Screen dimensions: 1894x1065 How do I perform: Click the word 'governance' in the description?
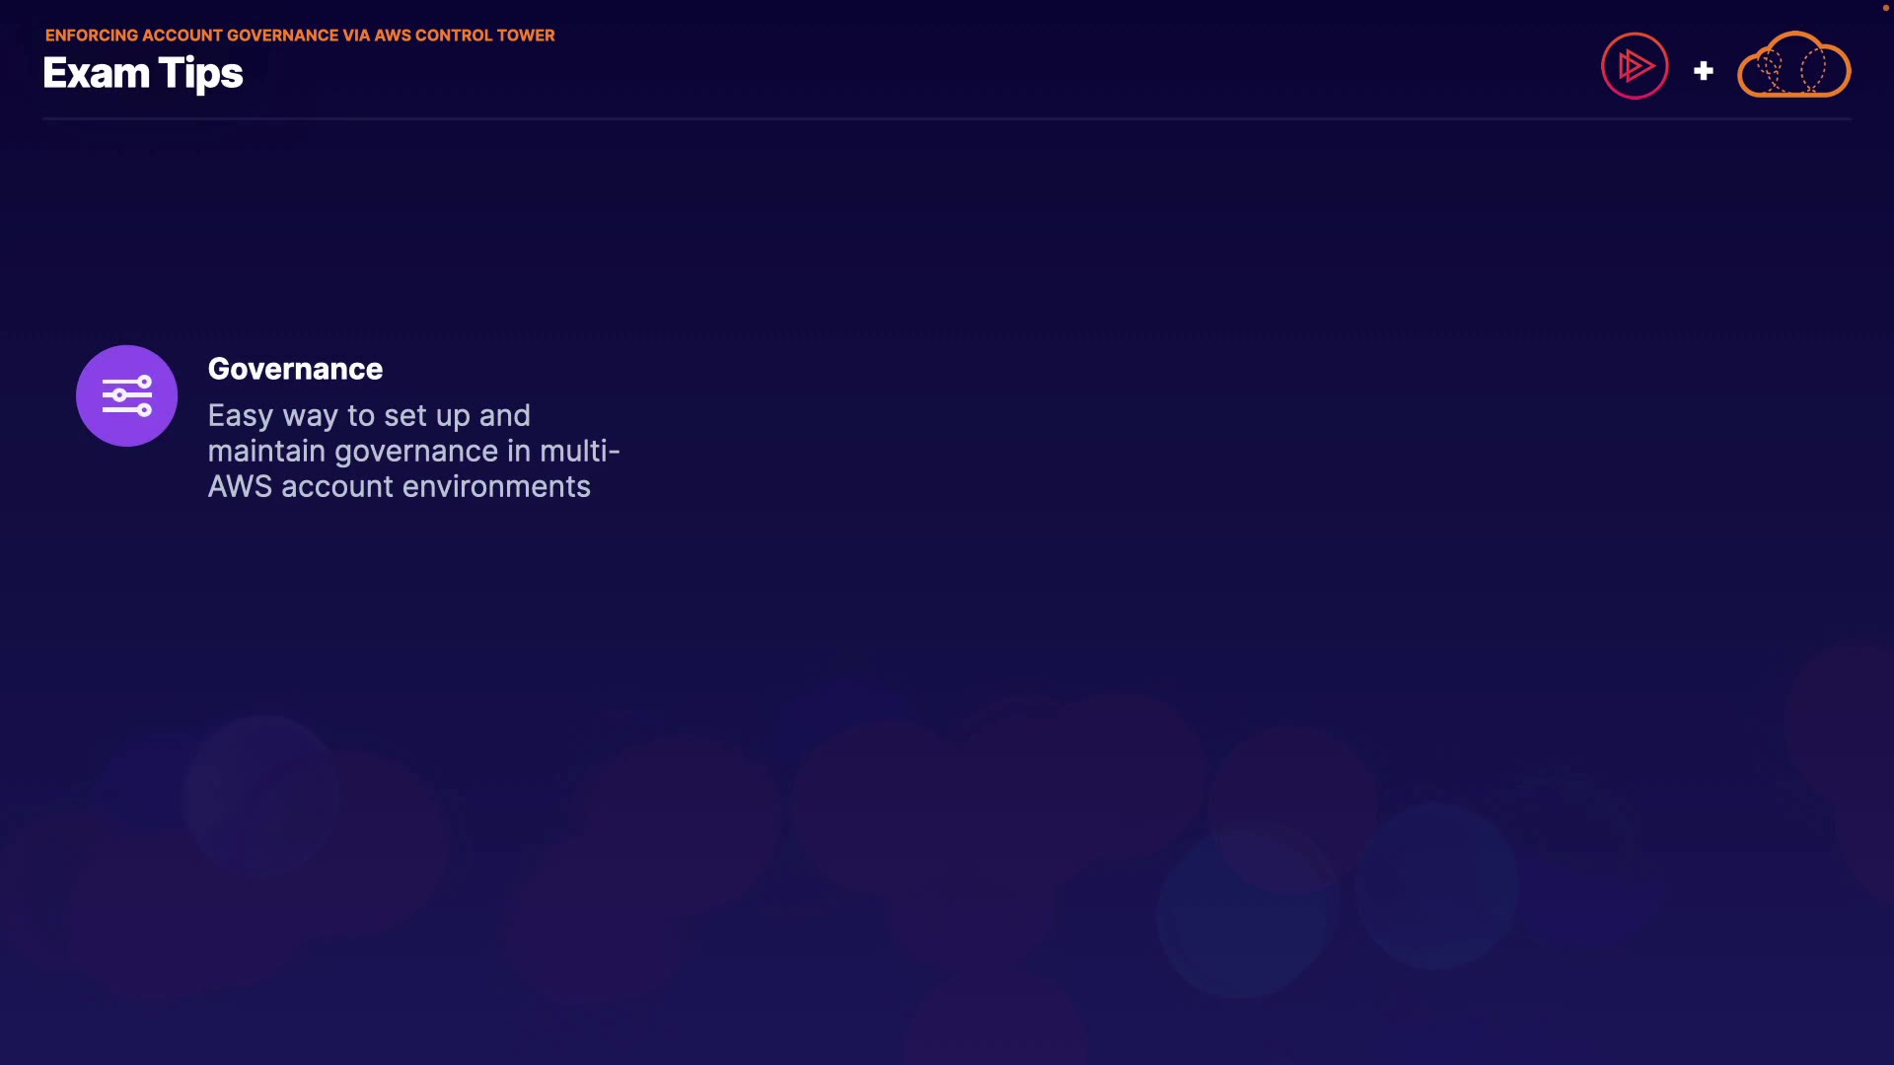416,452
